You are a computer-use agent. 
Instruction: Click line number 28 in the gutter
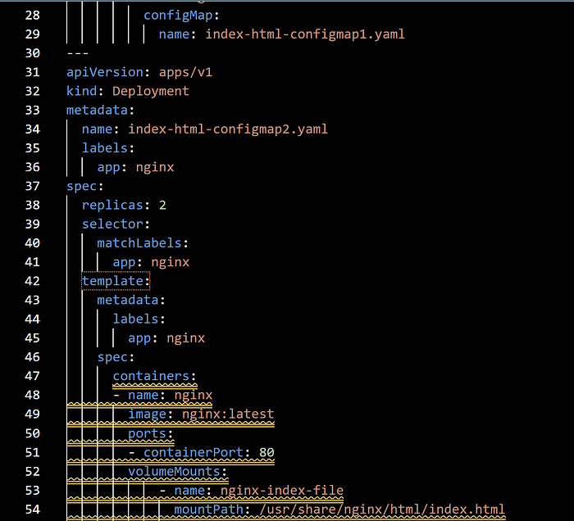pos(32,16)
